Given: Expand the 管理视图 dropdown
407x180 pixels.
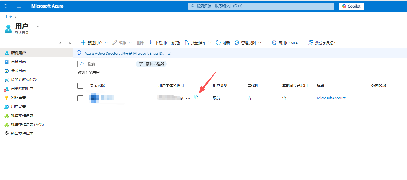Looking at the screenshot, I should coord(260,43).
